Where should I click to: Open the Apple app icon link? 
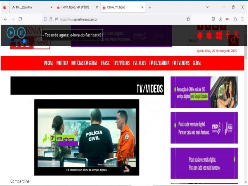209,35
